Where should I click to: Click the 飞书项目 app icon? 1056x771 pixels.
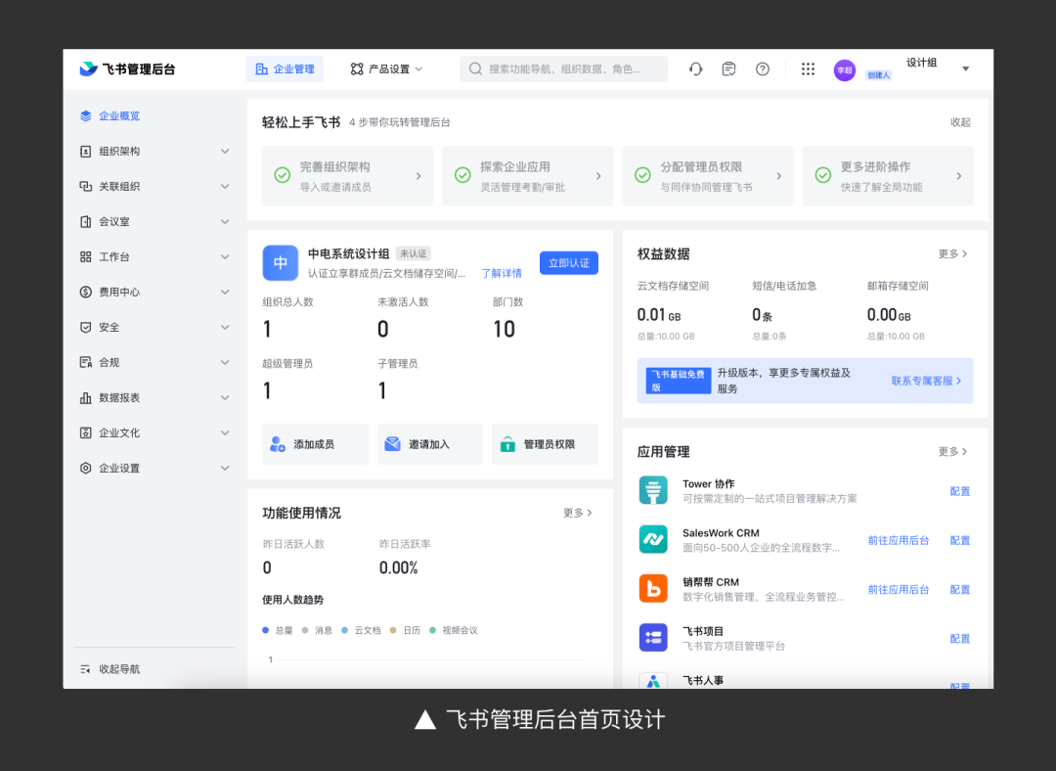(652, 638)
